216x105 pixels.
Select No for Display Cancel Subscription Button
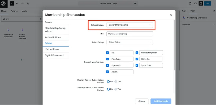click(109, 89)
